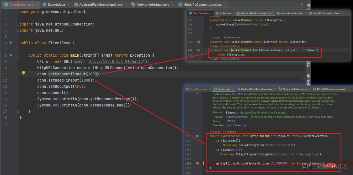Open the http://127.0.0.1:81/hello URL link
The width and height of the screenshot is (353, 175).
115,61
